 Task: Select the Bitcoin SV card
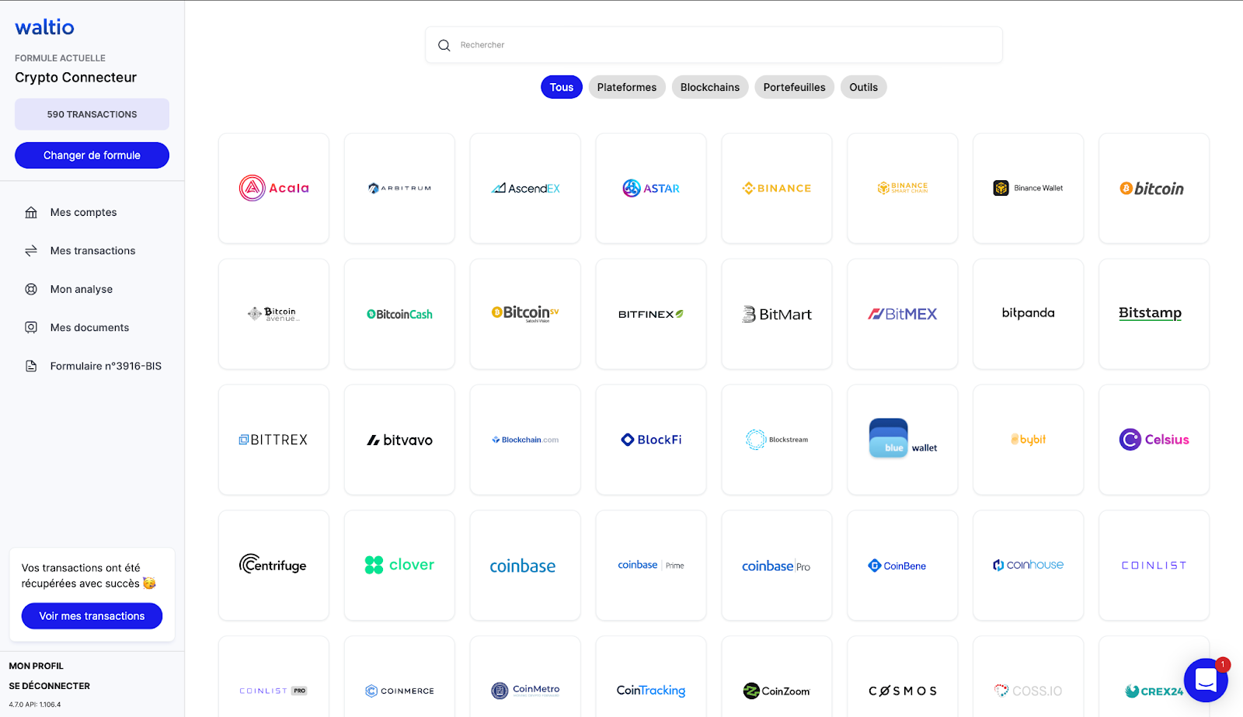click(x=525, y=314)
